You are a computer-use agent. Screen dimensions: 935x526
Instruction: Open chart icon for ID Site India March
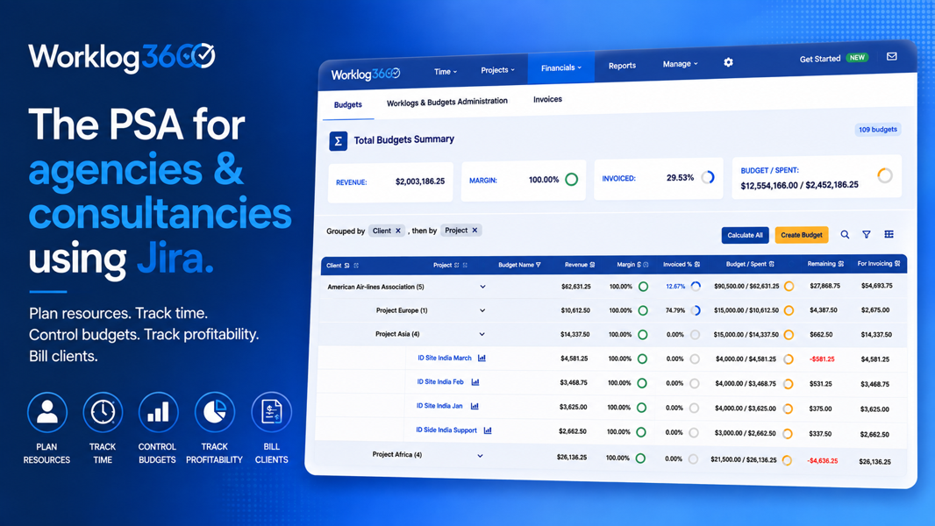[x=482, y=358]
